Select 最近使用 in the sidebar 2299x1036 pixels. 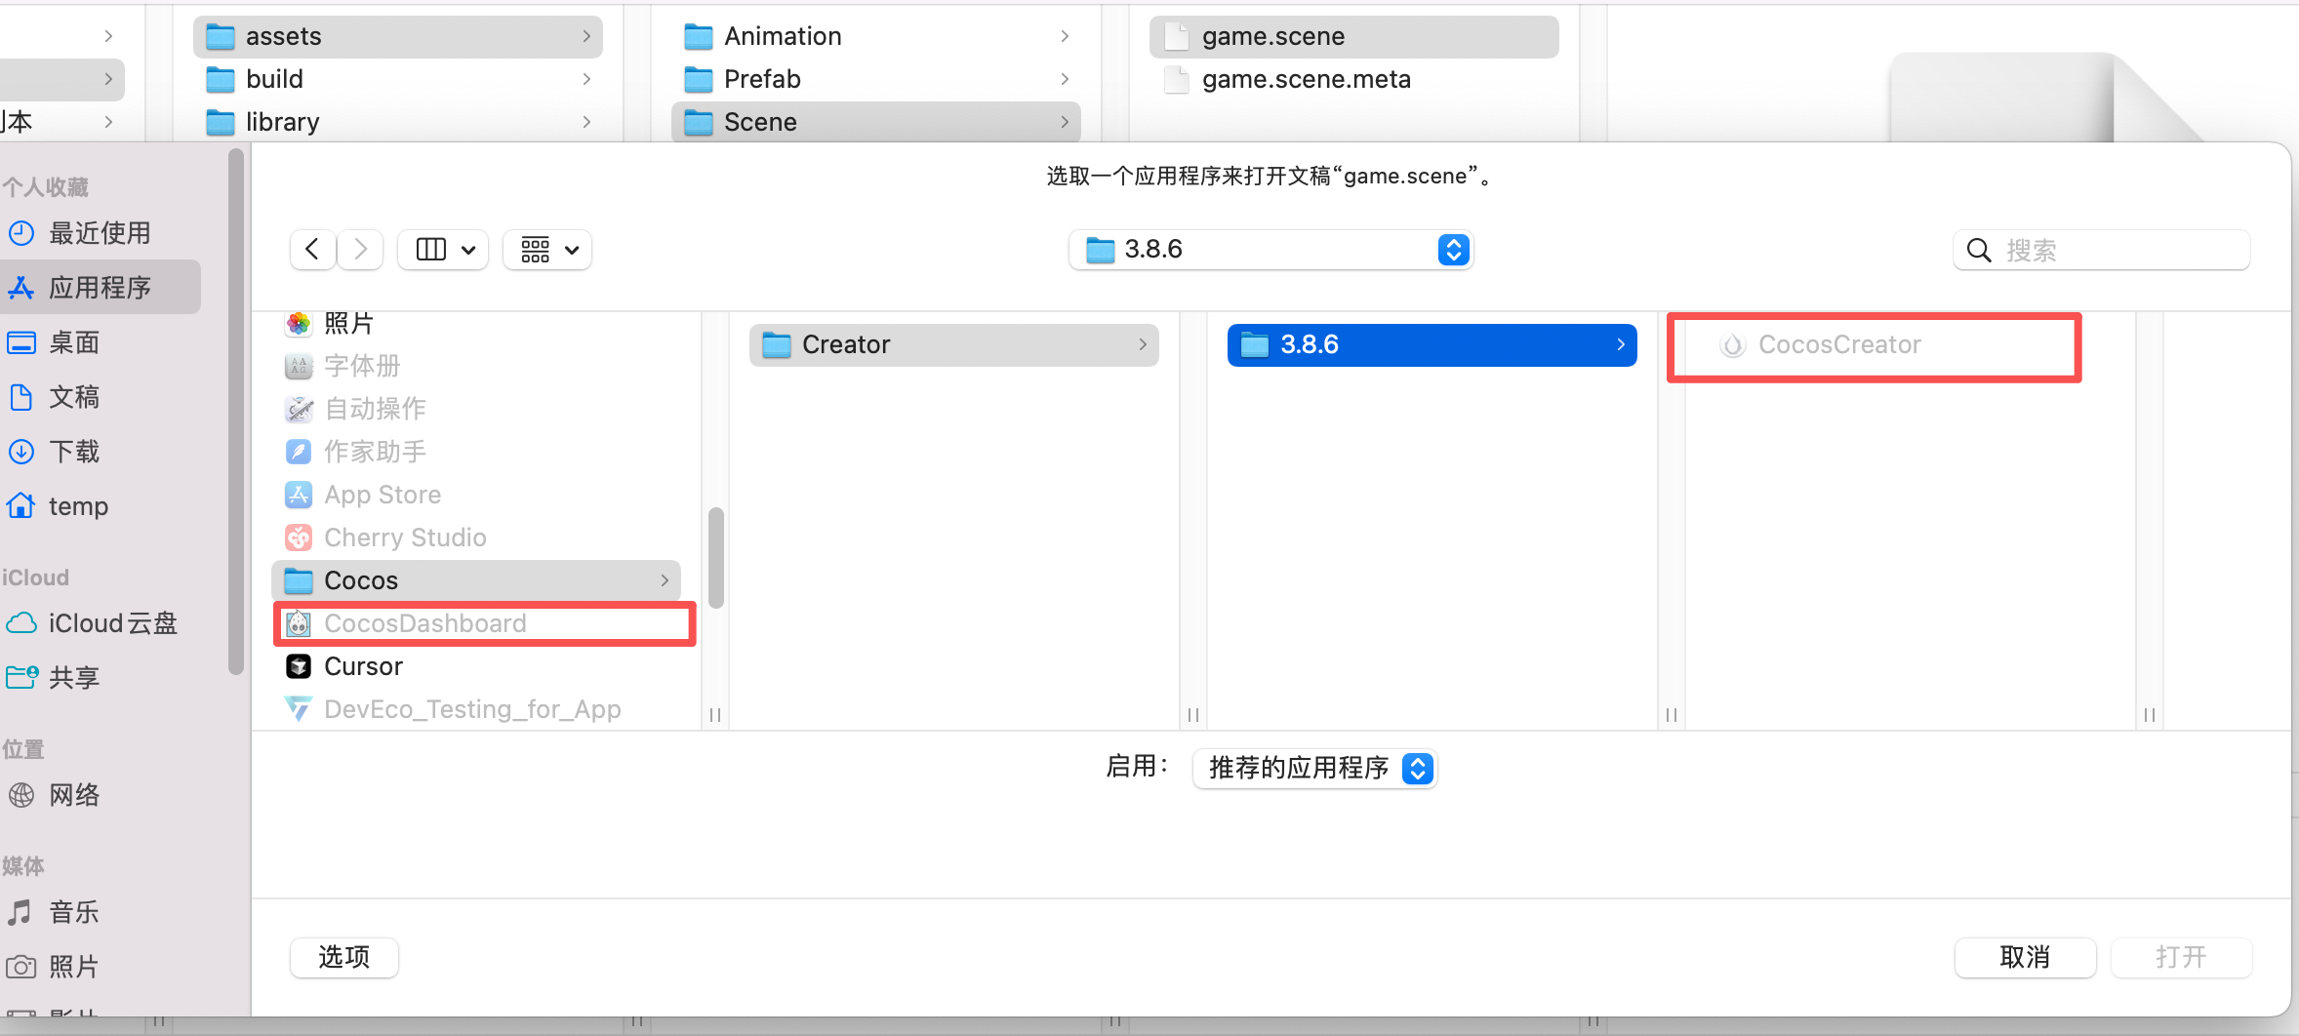[101, 233]
